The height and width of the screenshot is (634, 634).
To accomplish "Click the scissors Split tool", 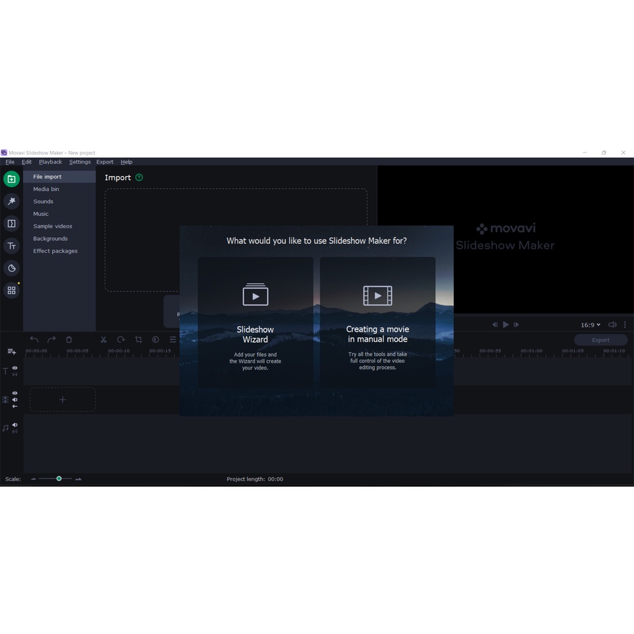I will [x=103, y=339].
